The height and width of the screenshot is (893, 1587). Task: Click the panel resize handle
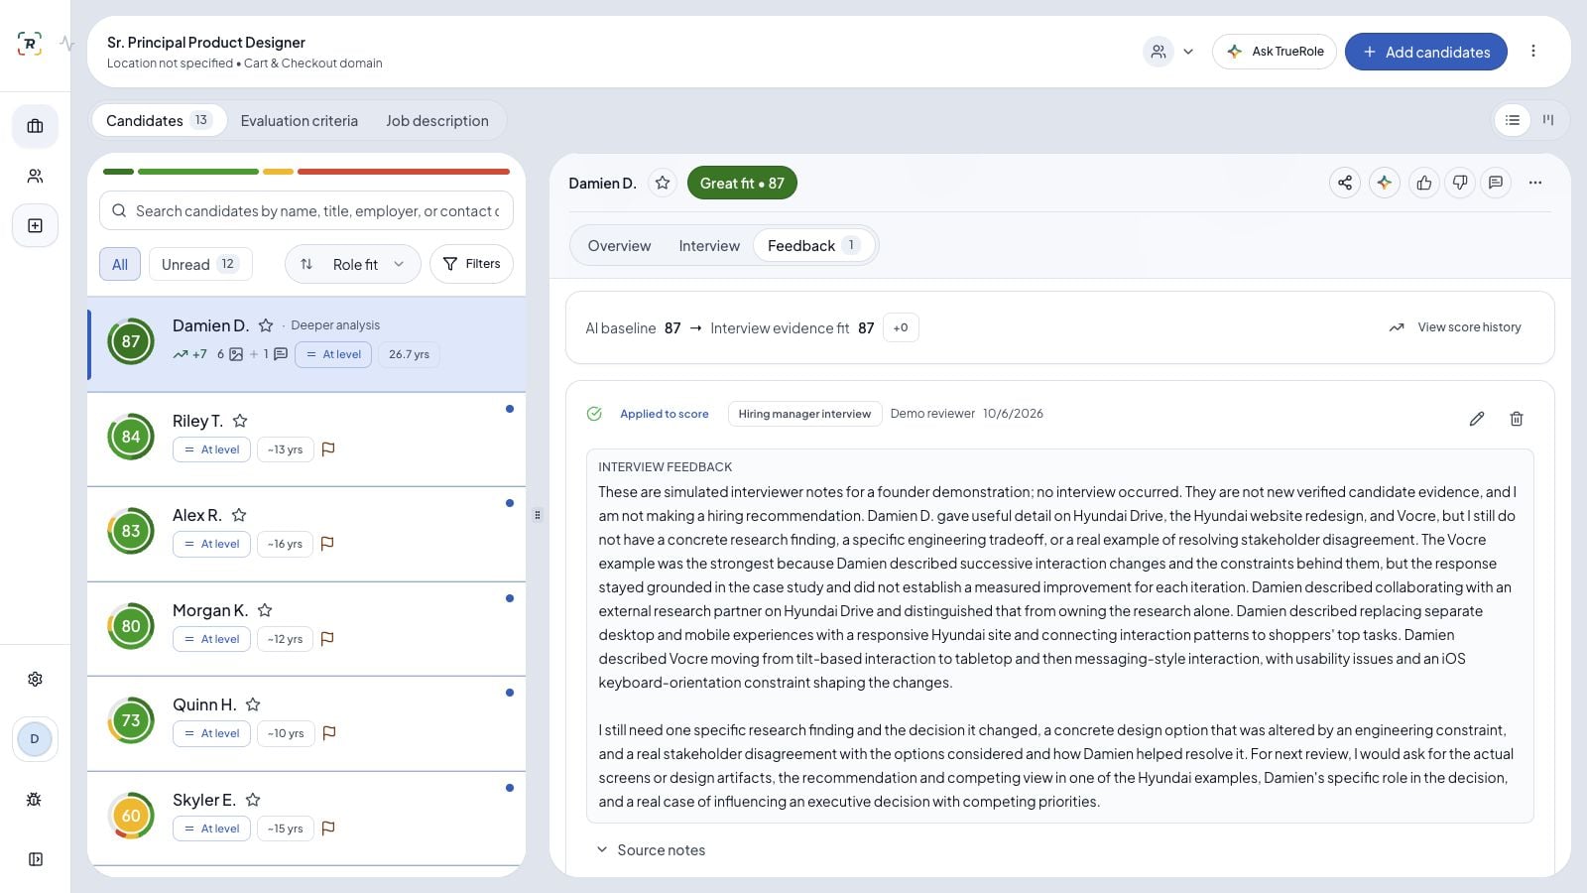point(538,515)
